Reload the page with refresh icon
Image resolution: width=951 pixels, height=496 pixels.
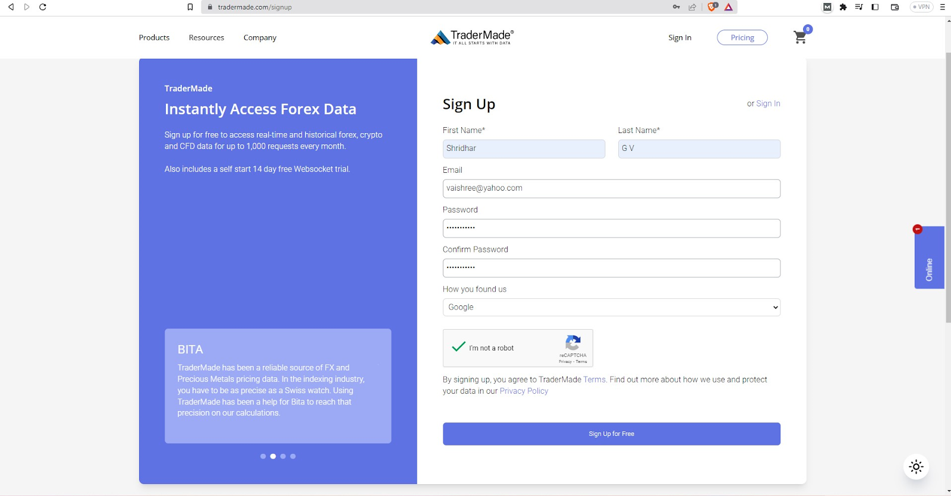pos(43,7)
